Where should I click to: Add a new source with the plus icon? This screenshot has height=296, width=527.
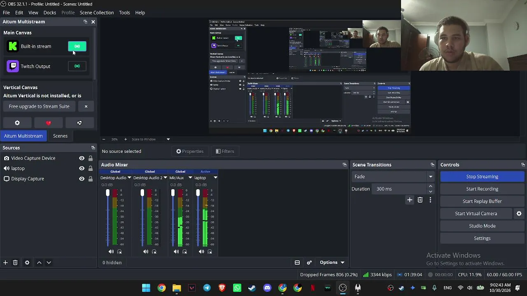pyautogui.click(x=5, y=263)
